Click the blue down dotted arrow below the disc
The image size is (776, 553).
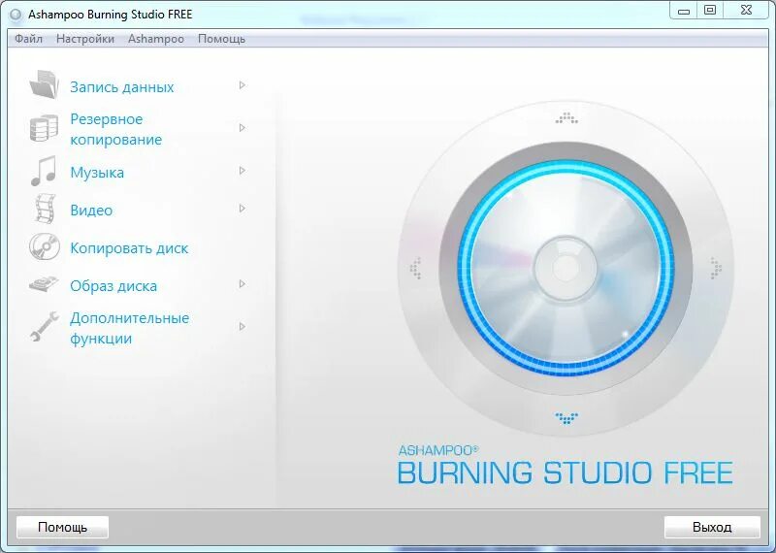click(566, 418)
